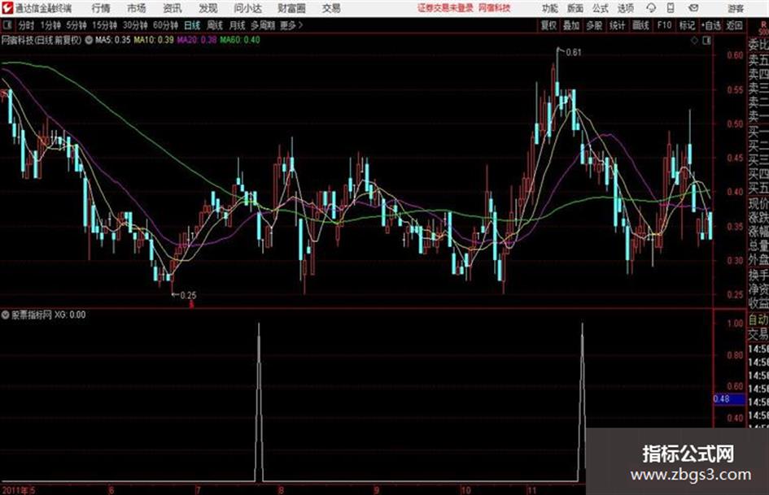This screenshot has width=769, height=495.
Task: Click the 0.25 low price label
Action: click(x=188, y=295)
